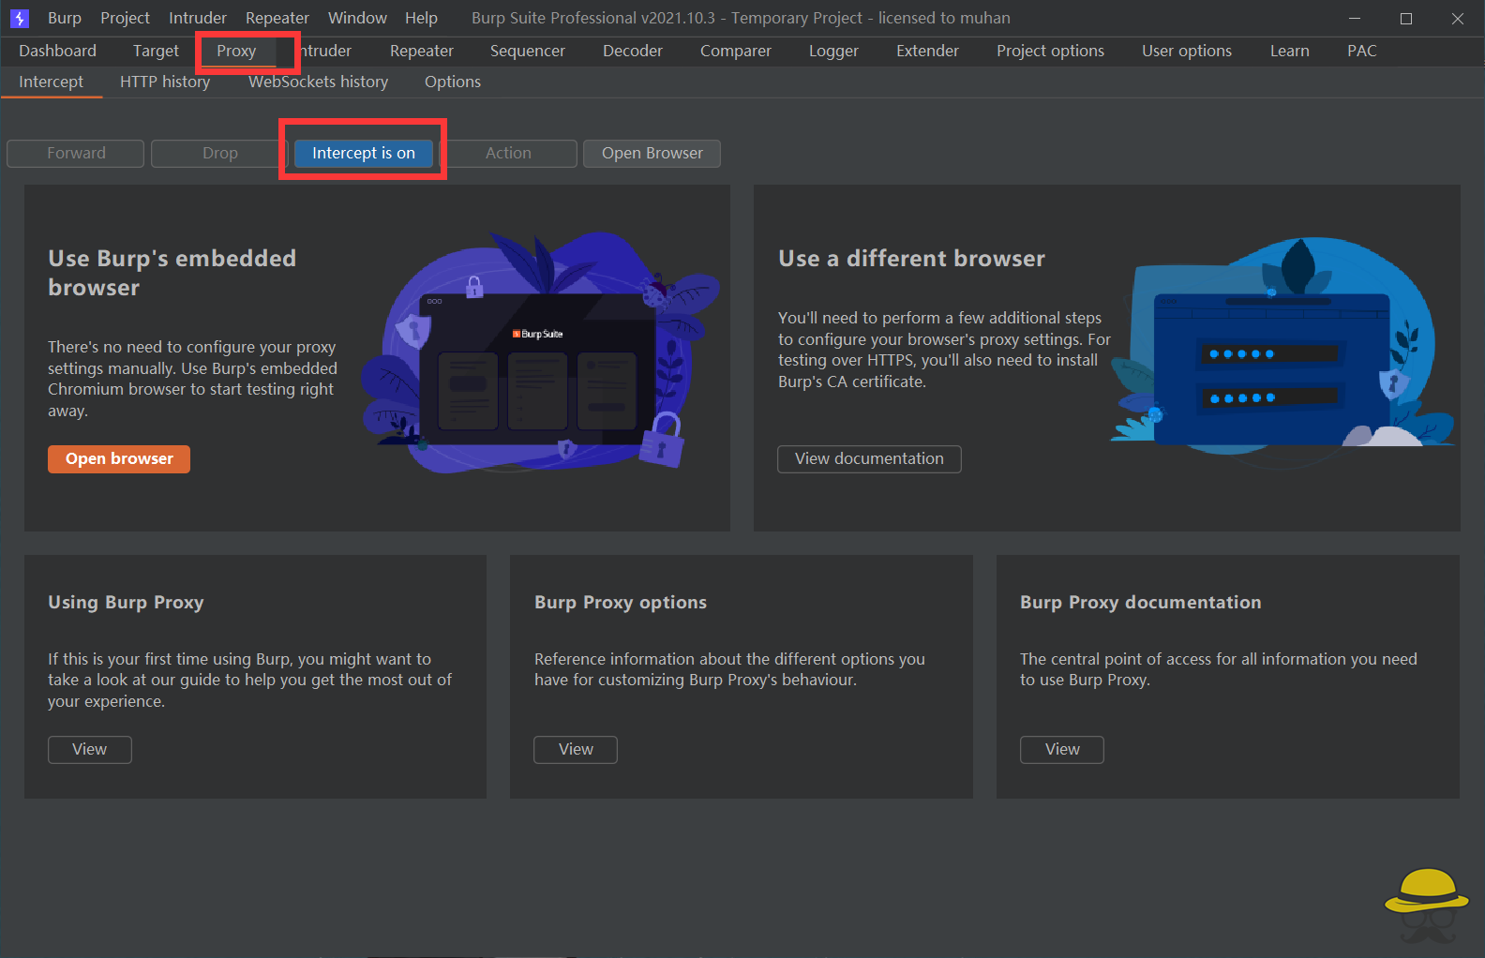Click the View documentation button
Image resolution: width=1485 pixels, height=958 pixels.
point(869,458)
